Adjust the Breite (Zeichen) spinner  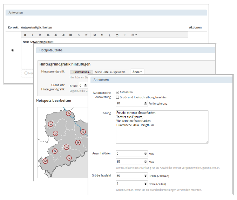tap(145, 176)
